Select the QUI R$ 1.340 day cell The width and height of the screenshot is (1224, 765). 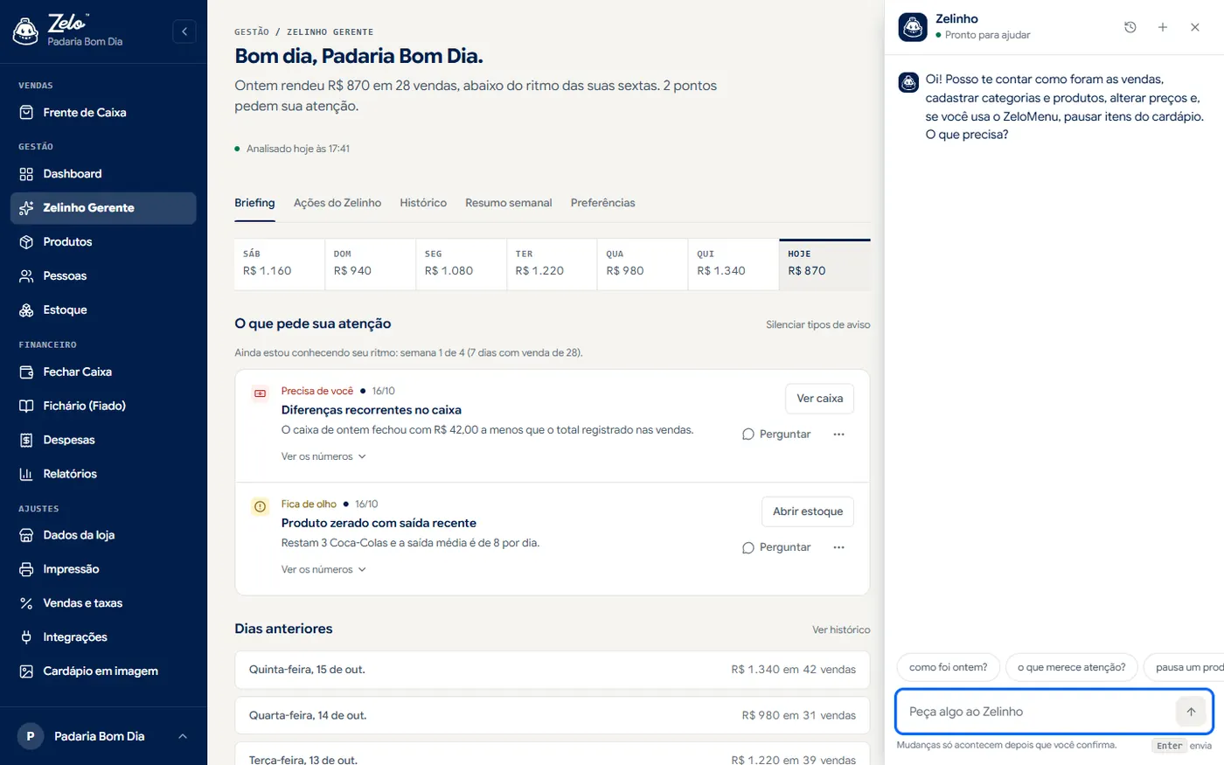(733, 264)
